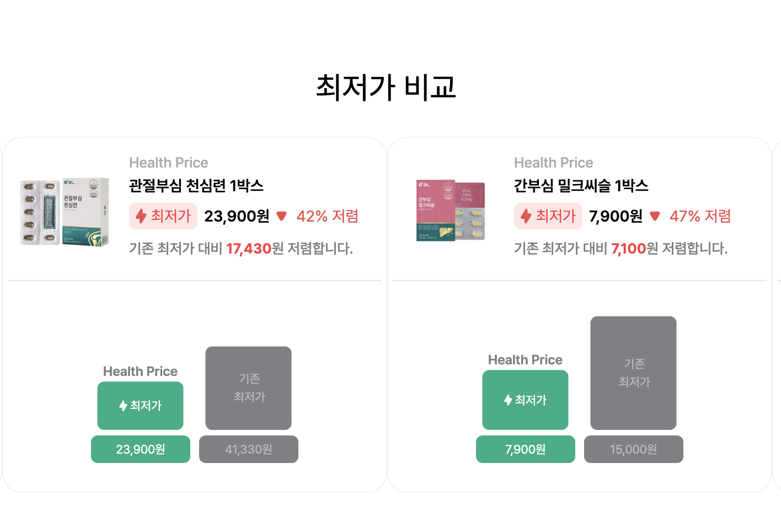Click the BL logo on the 밀크씨슬 package
Viewport: 781px width, 506px height.
[x=425, y=185]
